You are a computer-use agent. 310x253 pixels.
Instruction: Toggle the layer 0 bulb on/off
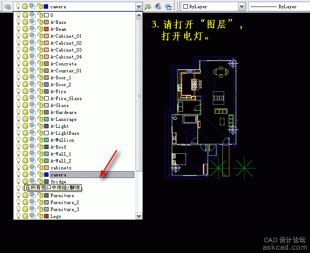tap(18, 15)
